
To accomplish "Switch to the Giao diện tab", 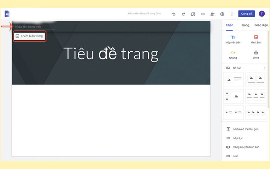I will (261, 25).
